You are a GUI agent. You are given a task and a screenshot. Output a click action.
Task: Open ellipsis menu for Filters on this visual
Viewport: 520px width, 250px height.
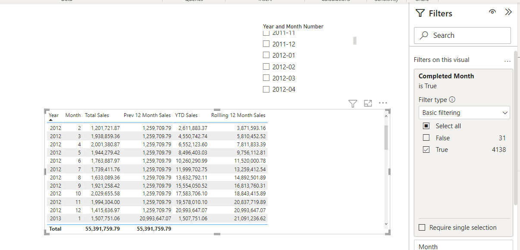(x=507, y=61)
